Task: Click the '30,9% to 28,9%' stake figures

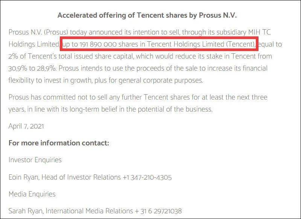Action: (32, 68)
